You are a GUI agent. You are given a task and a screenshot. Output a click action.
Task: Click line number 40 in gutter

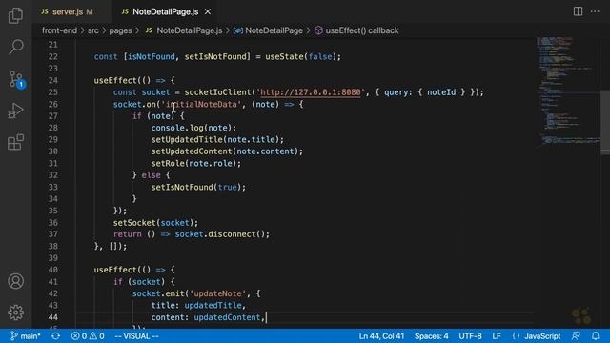click(x=53, y=270)
